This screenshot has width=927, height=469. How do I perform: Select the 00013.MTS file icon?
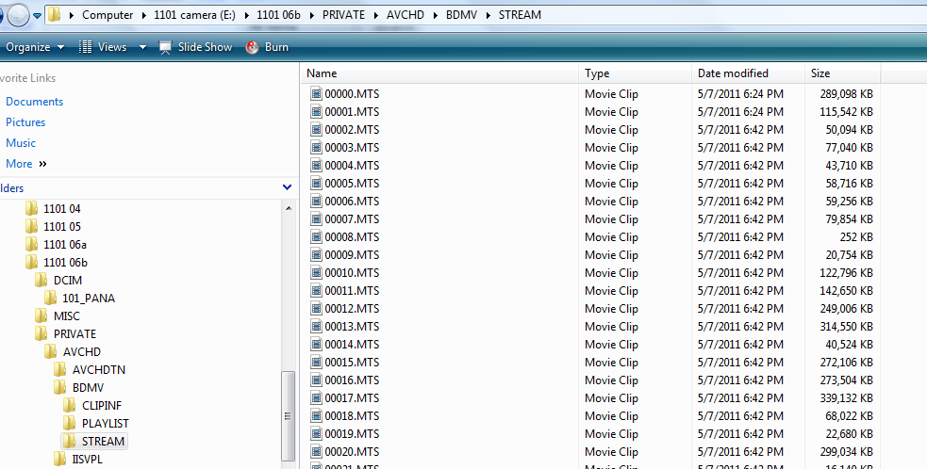(316, 327)
